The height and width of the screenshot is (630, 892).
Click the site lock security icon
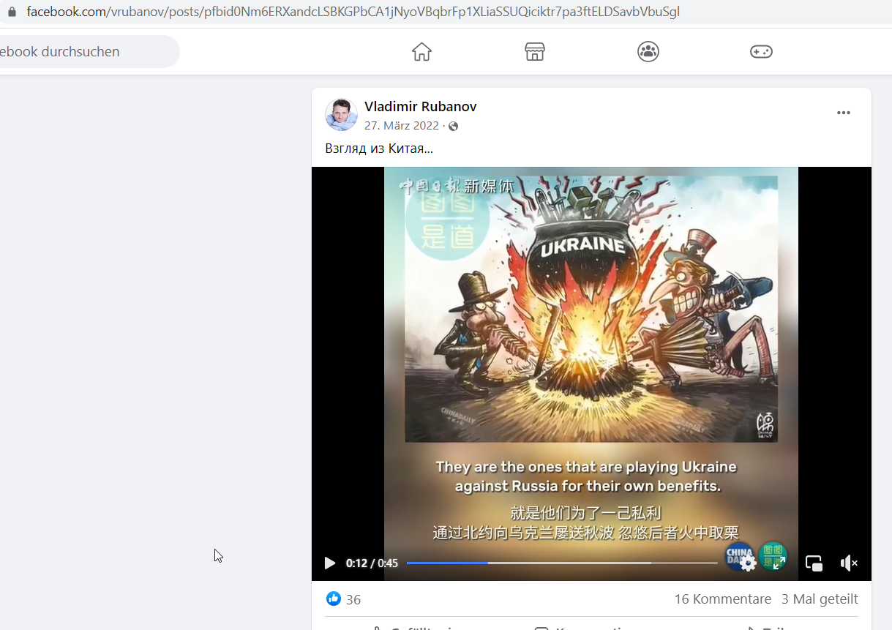pyautogui.click(x=11, y=12)
